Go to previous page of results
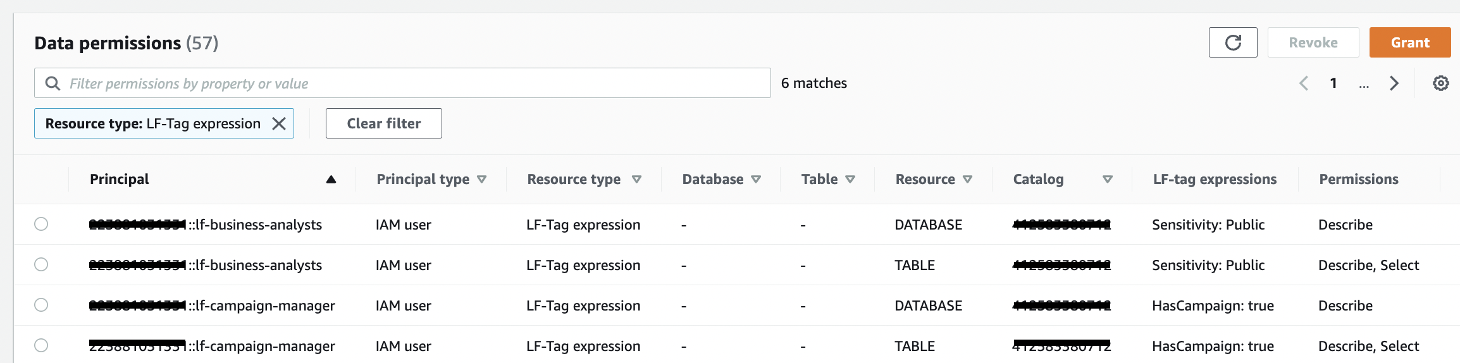 pos(1303,83)
